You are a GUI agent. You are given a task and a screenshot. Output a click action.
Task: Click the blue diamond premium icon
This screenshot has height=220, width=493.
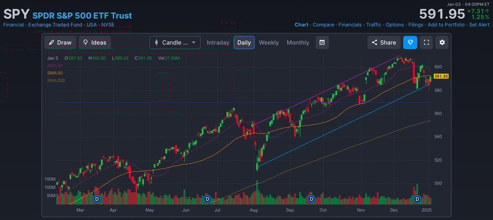click(410, 42)
